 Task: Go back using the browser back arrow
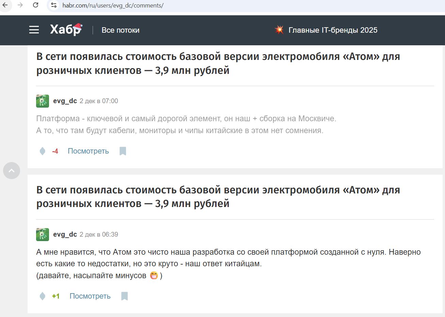(6, 5)
